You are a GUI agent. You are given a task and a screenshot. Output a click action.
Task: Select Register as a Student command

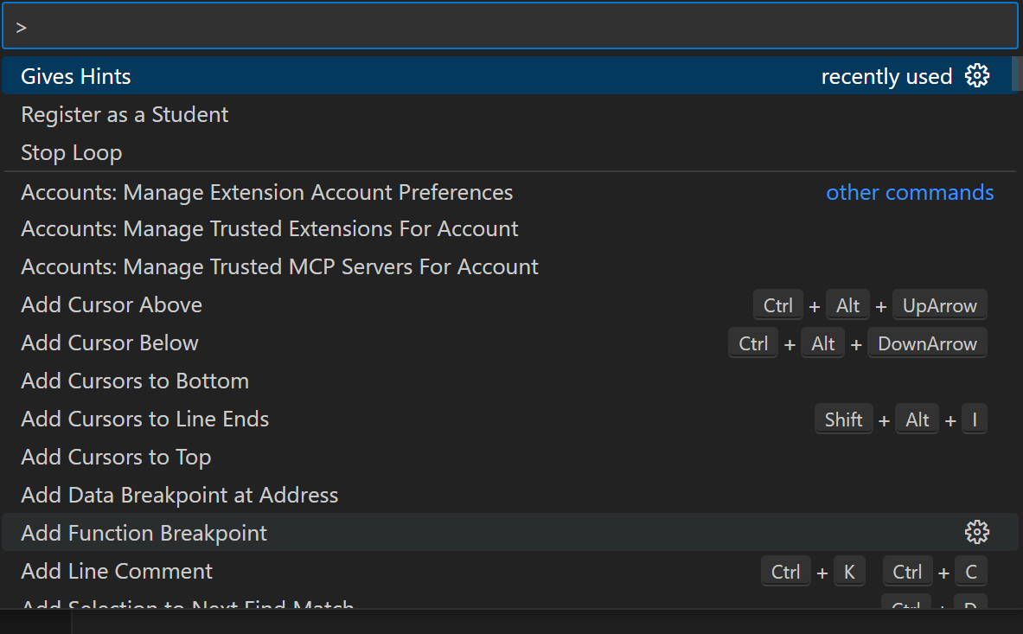point(125,114)
